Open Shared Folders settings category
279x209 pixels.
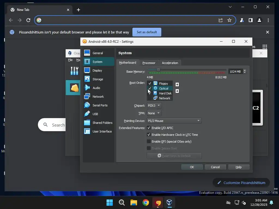[x=98, y=123]
